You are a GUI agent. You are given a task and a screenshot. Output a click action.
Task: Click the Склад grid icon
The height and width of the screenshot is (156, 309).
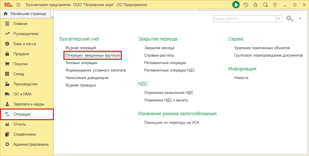(x=7, y=74)
